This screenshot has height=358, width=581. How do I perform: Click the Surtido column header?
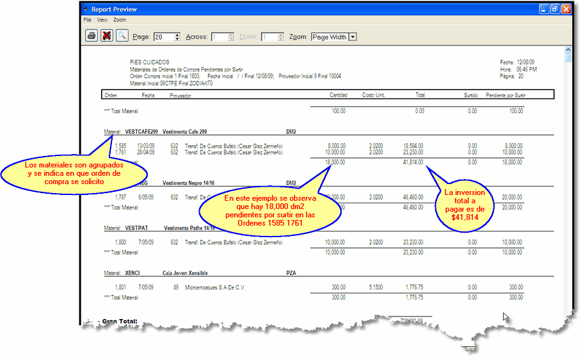tap(470, 95)
